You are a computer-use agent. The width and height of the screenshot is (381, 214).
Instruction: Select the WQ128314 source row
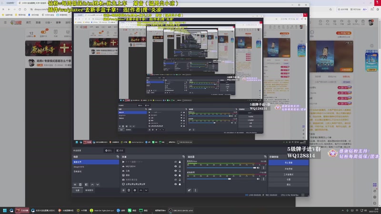tap(152, 166)
